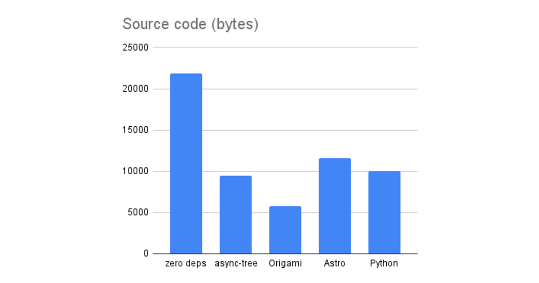The image size is (539, 283).
Task: Select the Astro bar
Action: pyautogui.click(x=335, y=206)
